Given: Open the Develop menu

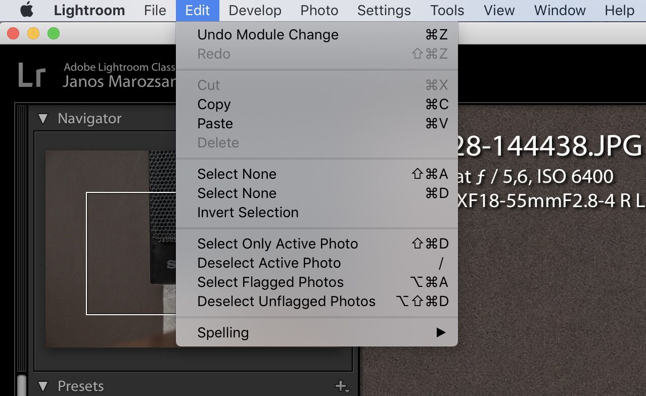Looking at the screenshot, I should [x=255, y=10].
